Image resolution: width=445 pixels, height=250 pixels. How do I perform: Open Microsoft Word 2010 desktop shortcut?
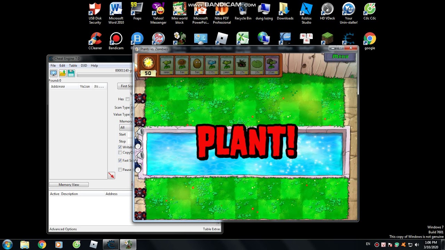click(x=116, y=14)
